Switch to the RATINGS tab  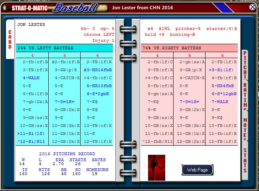pos(245,96)
